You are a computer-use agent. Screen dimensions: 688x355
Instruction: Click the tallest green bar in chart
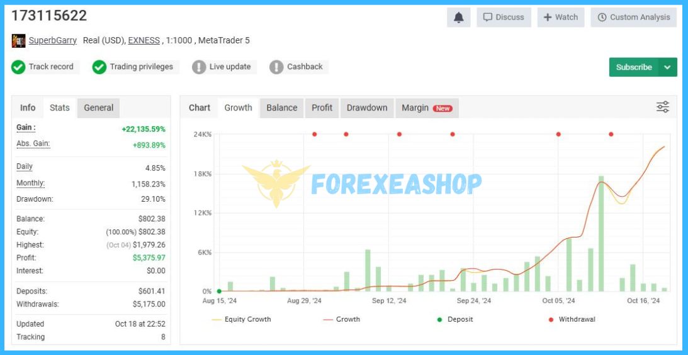coord(601,233)
